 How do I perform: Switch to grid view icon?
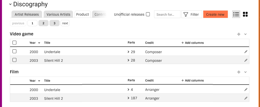pos(245,14)
